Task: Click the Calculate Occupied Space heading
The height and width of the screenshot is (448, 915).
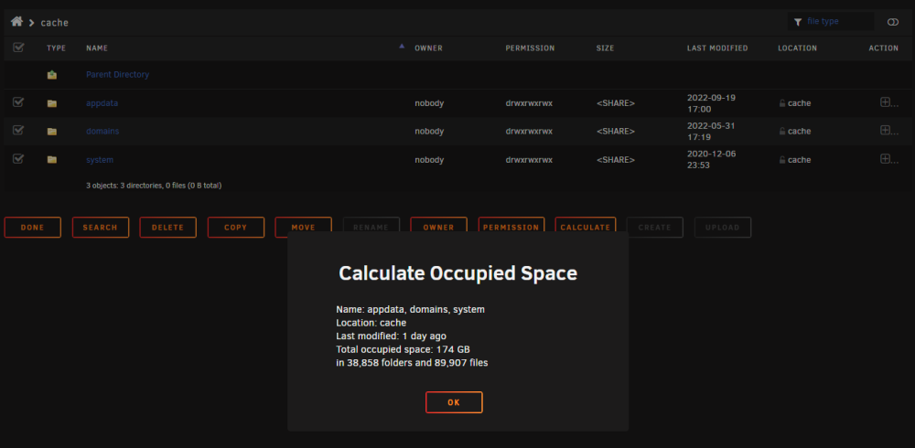Action: pos(458,273)
